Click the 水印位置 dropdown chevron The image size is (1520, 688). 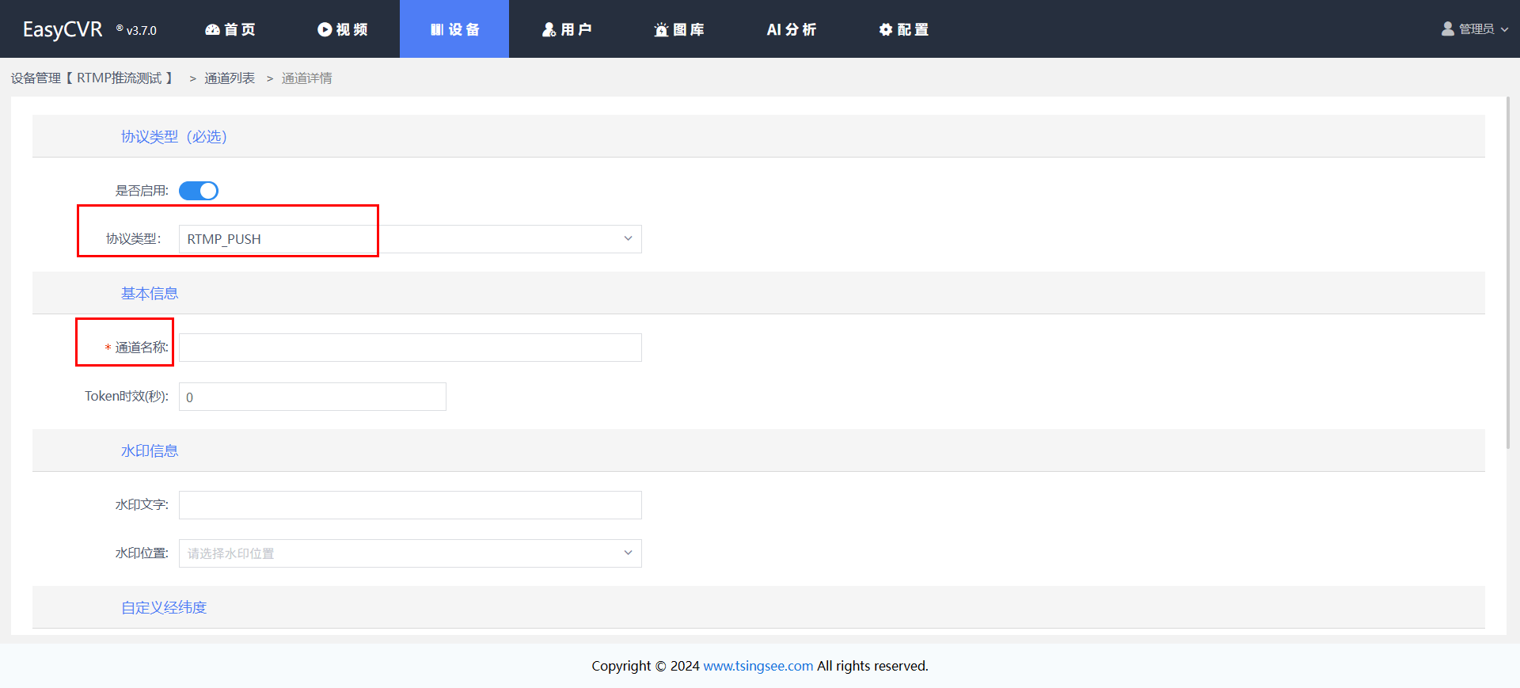628,553
